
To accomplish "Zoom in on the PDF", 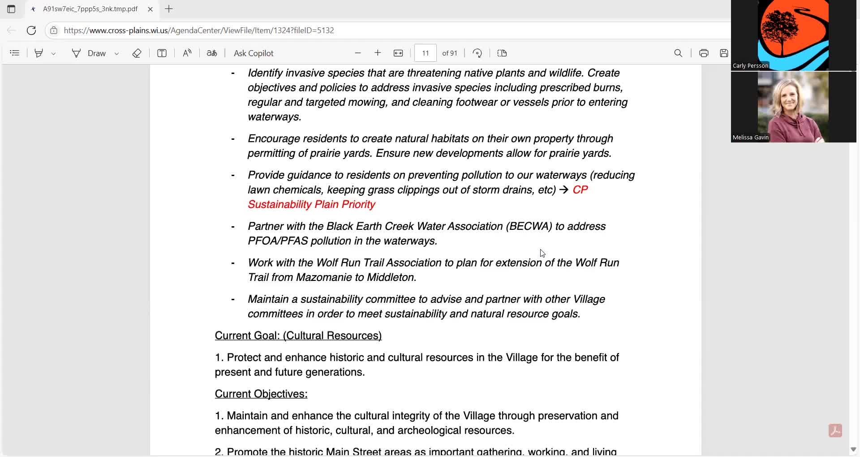I will (x=378, y=53).
